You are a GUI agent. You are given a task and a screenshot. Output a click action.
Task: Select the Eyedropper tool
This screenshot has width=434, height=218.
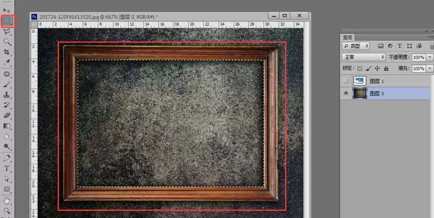(x=7, y=63)
